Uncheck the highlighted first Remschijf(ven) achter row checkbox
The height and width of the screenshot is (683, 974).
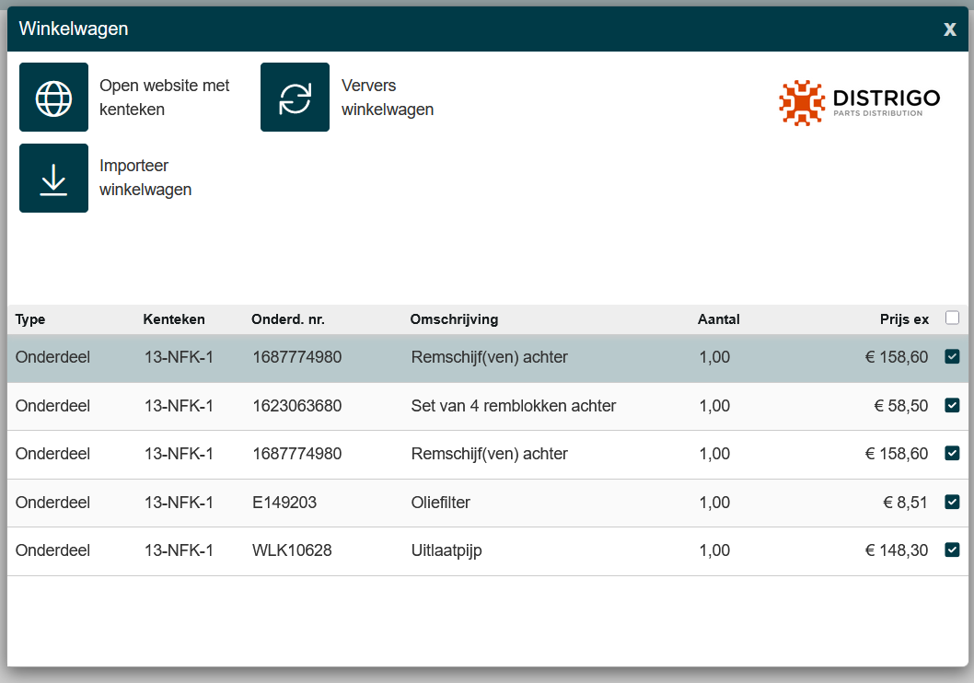pyautogui.click(x=952, y=356)
